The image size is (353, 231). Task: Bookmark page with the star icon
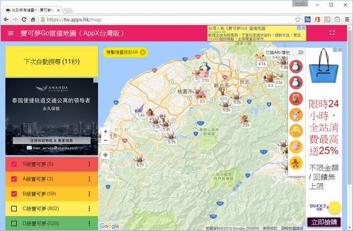point(298,20)
